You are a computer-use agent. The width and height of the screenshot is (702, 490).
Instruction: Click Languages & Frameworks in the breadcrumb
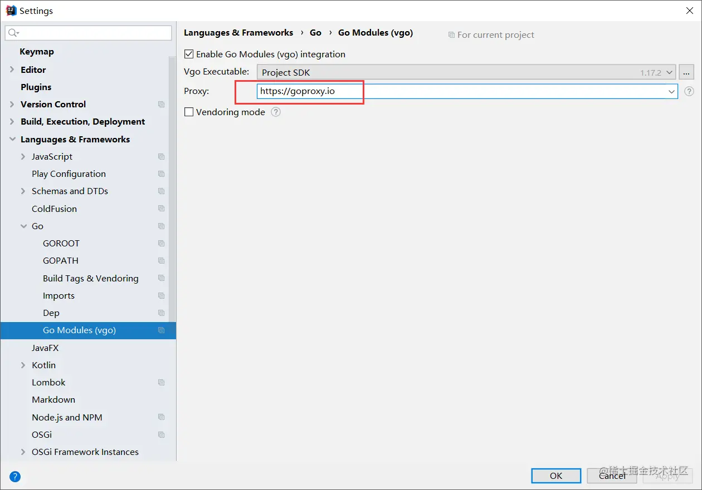click(238, 33)
